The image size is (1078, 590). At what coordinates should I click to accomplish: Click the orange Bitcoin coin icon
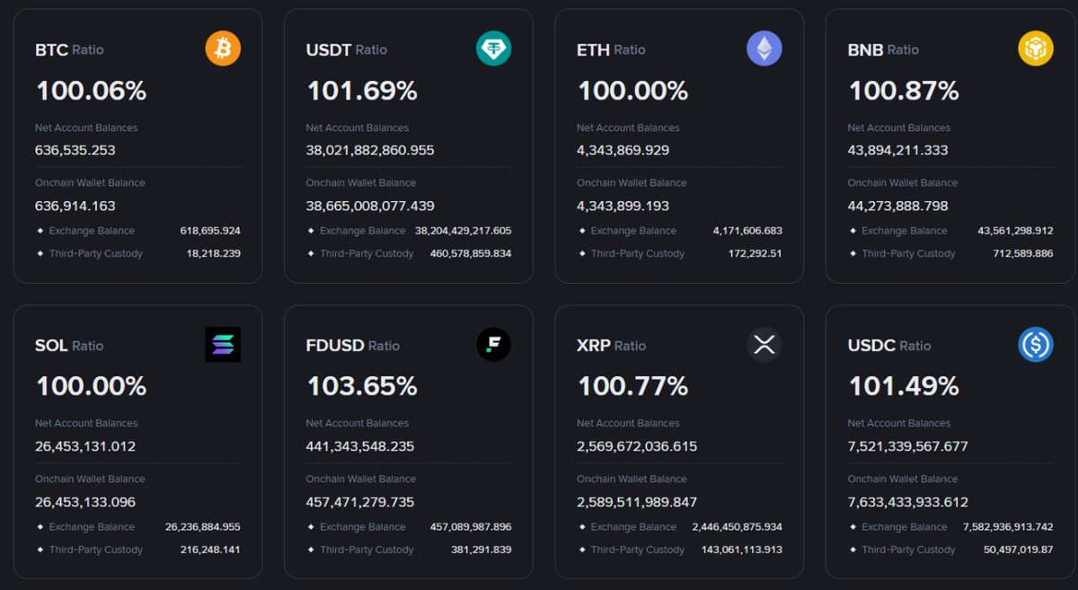tap(223, 48)
